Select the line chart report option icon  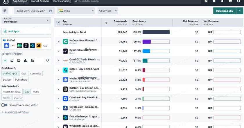5,61
